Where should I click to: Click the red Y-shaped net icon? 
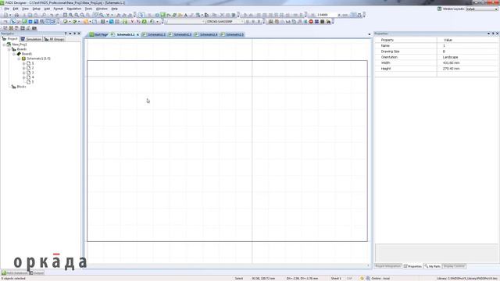132,21
